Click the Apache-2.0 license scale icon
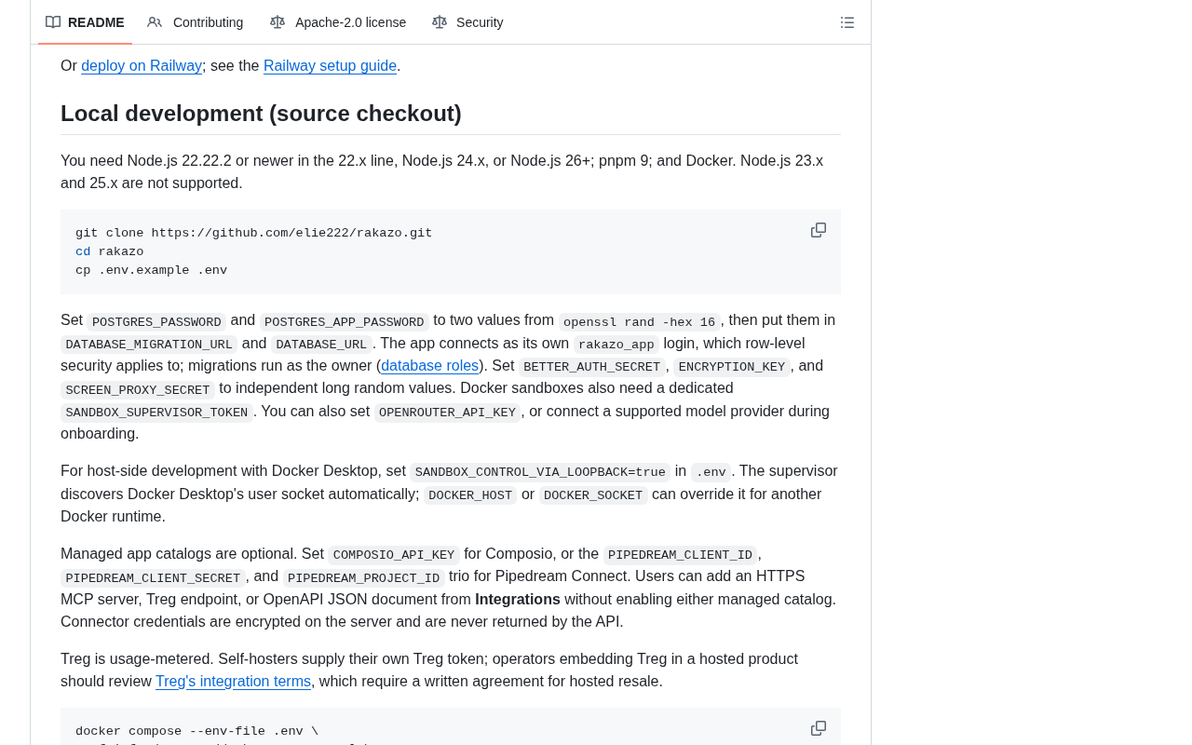 coord(278,22)
